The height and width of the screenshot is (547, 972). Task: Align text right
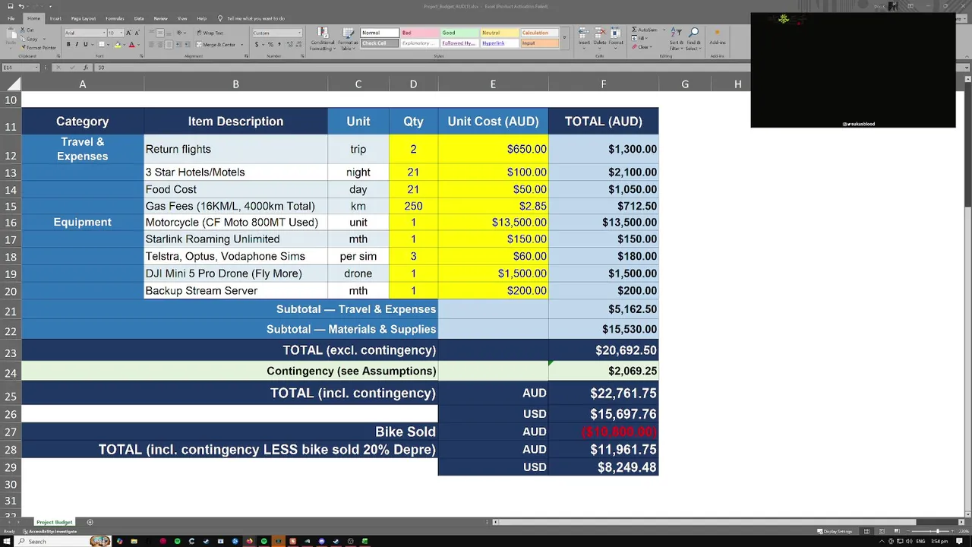point(169,45)
